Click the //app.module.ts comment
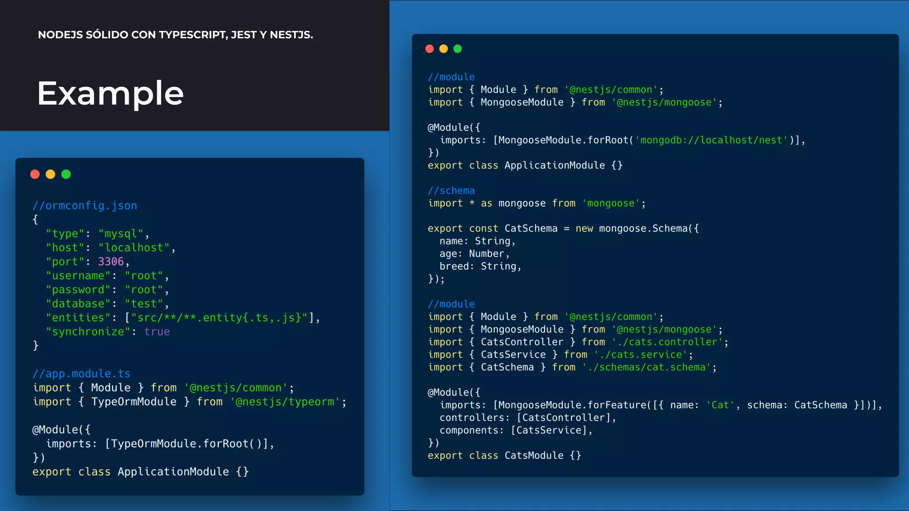This screenshot has width=909, height=511. coord(81,373)
